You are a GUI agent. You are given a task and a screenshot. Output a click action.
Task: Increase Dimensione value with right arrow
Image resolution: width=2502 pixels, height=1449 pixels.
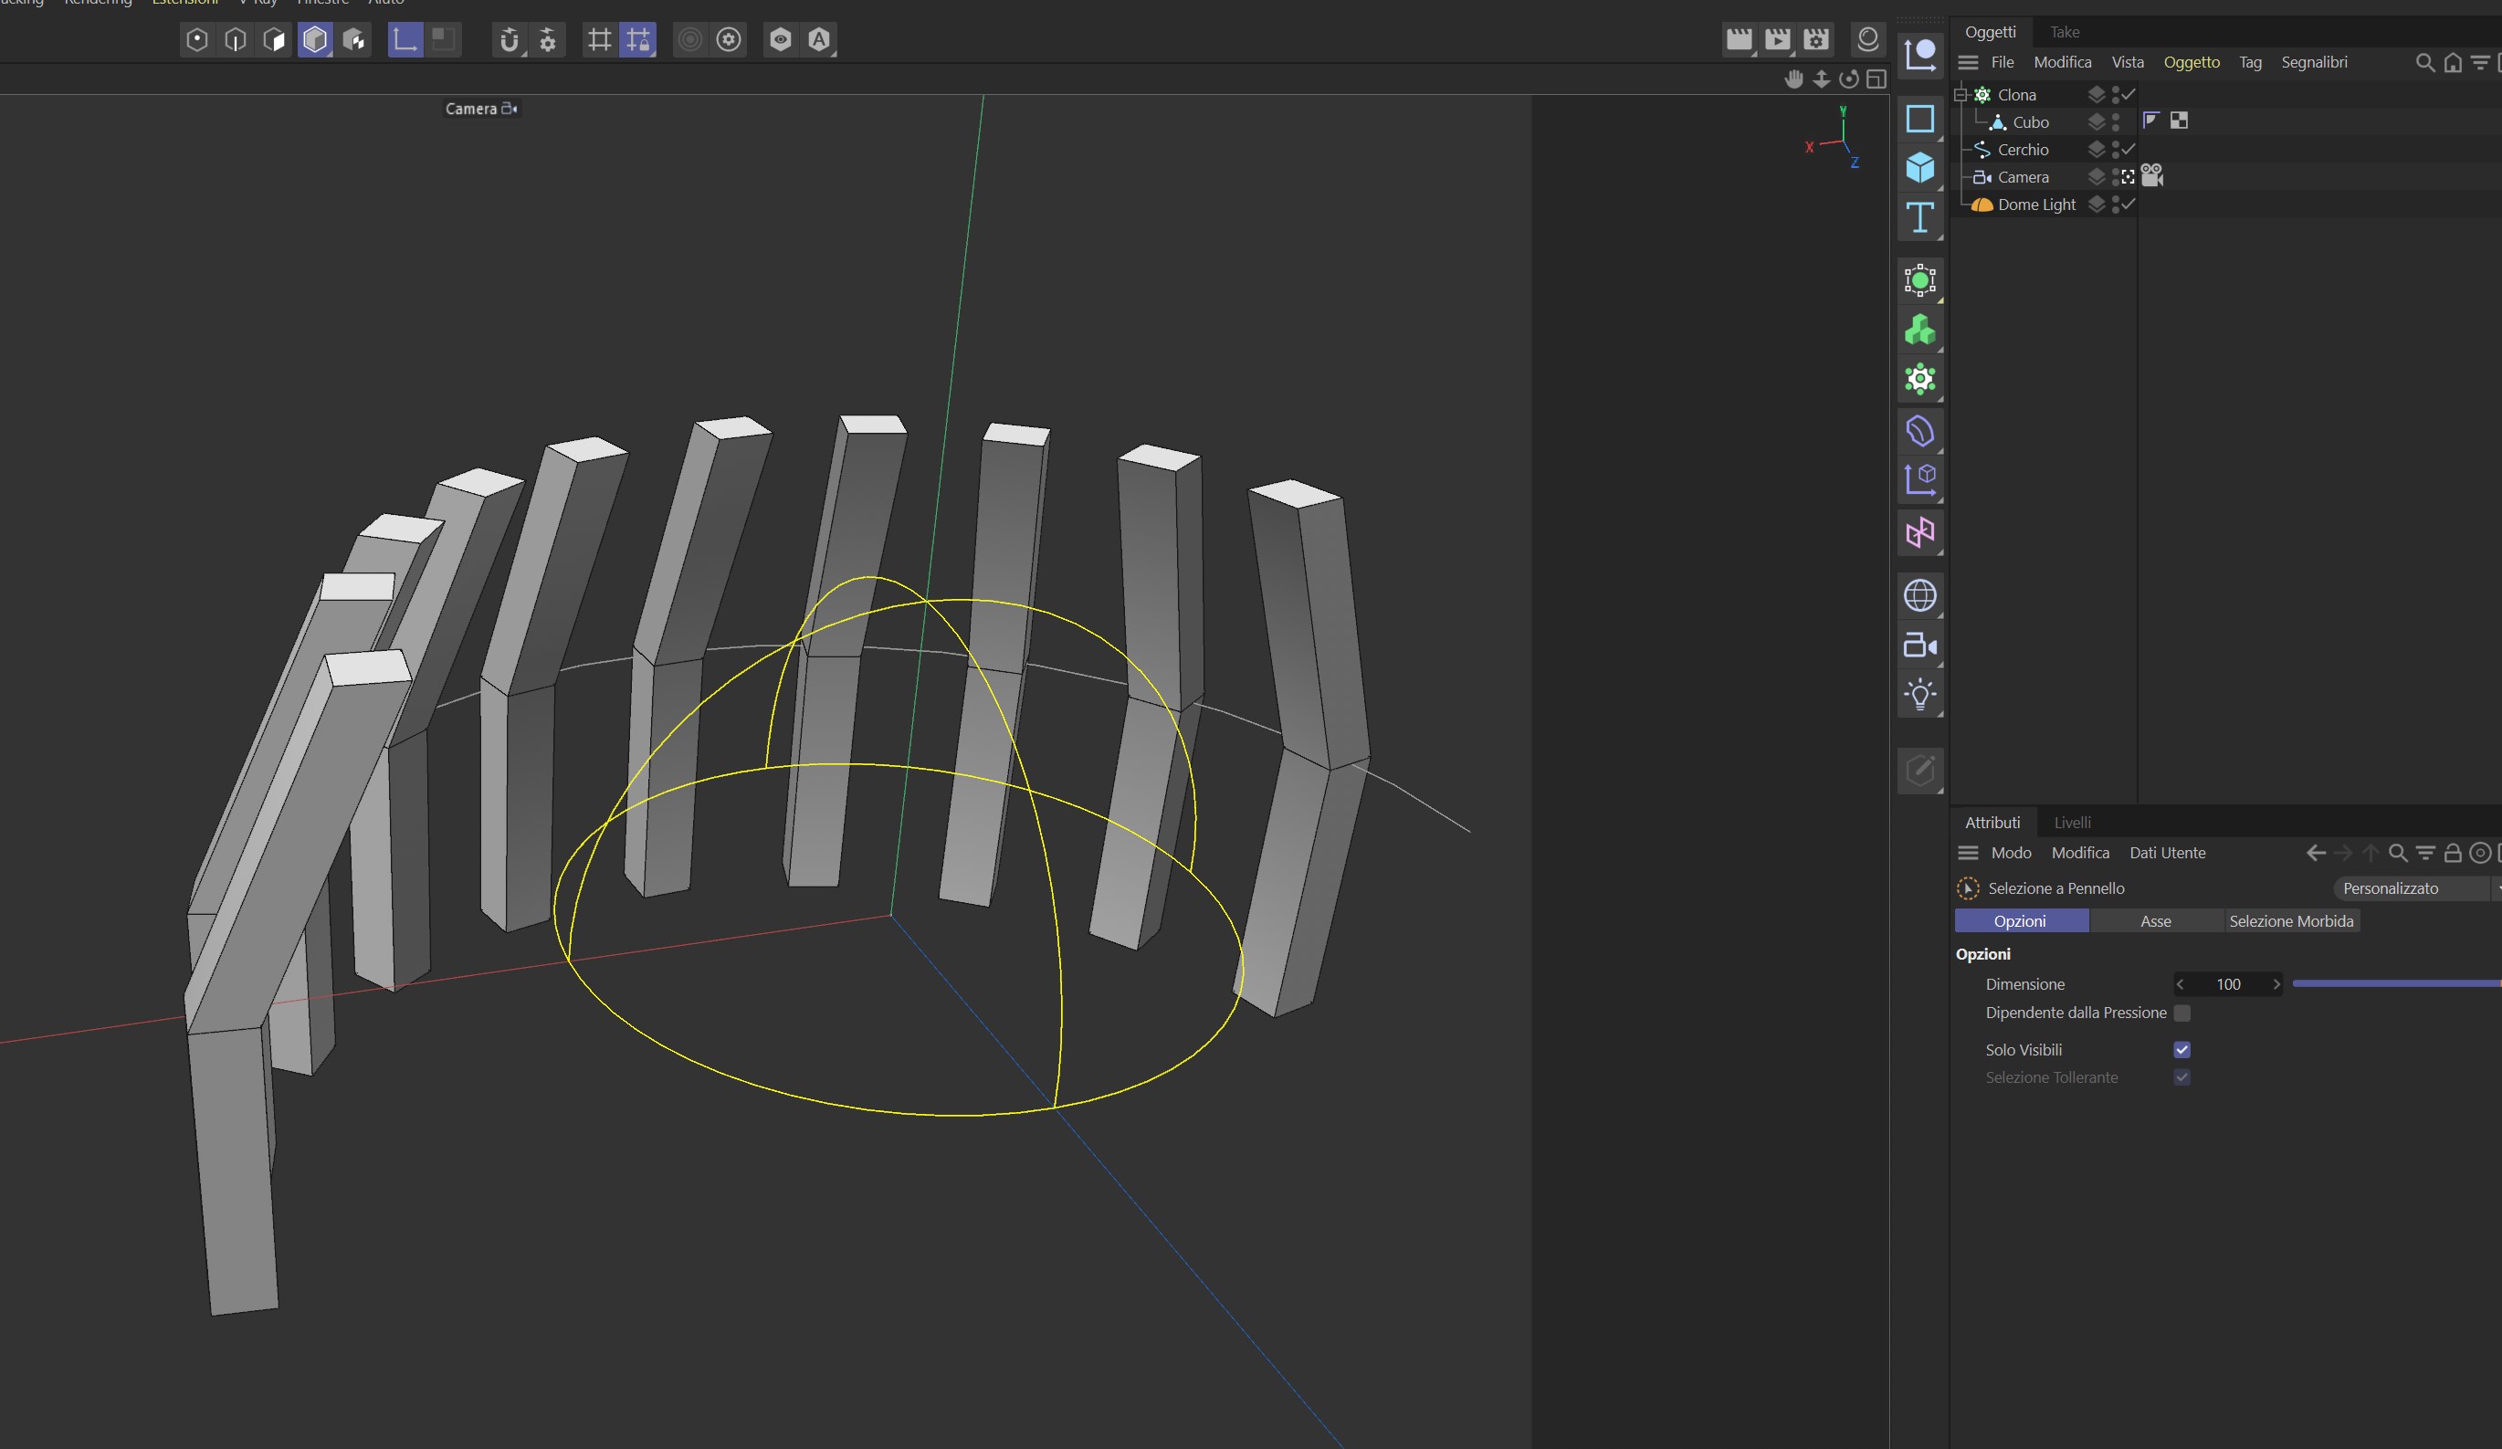(x=2276, y=984)
